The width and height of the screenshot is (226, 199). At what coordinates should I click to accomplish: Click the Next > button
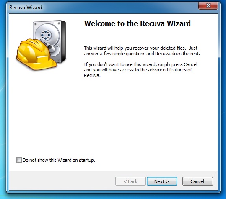[x=162, y=181]
